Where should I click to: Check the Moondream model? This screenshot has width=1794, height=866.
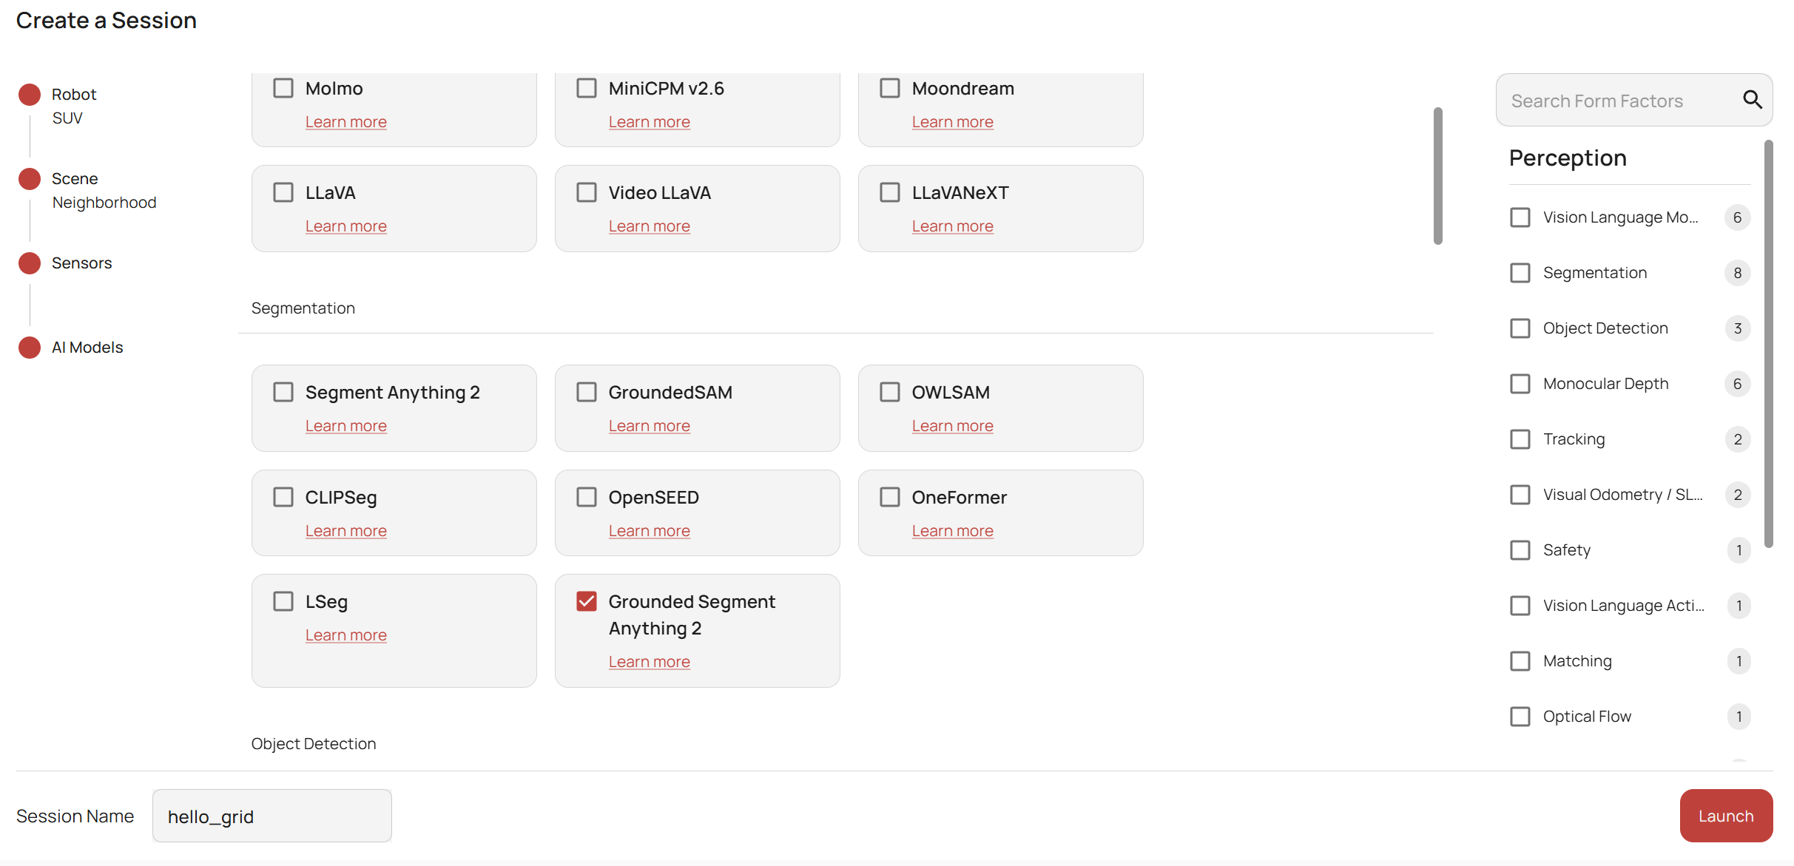[890, 87]
